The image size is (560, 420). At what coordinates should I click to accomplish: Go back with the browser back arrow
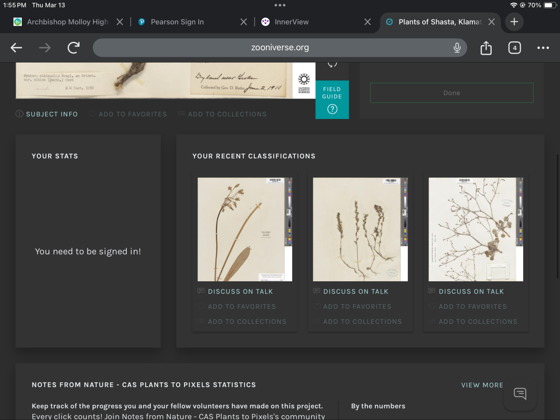click(16, 48)
